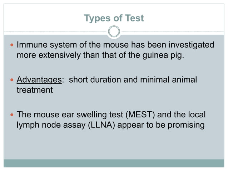Click the bullet marker beside "The mouse ear"
Viewport: 228px width, 171px height.
coord(12,116)
